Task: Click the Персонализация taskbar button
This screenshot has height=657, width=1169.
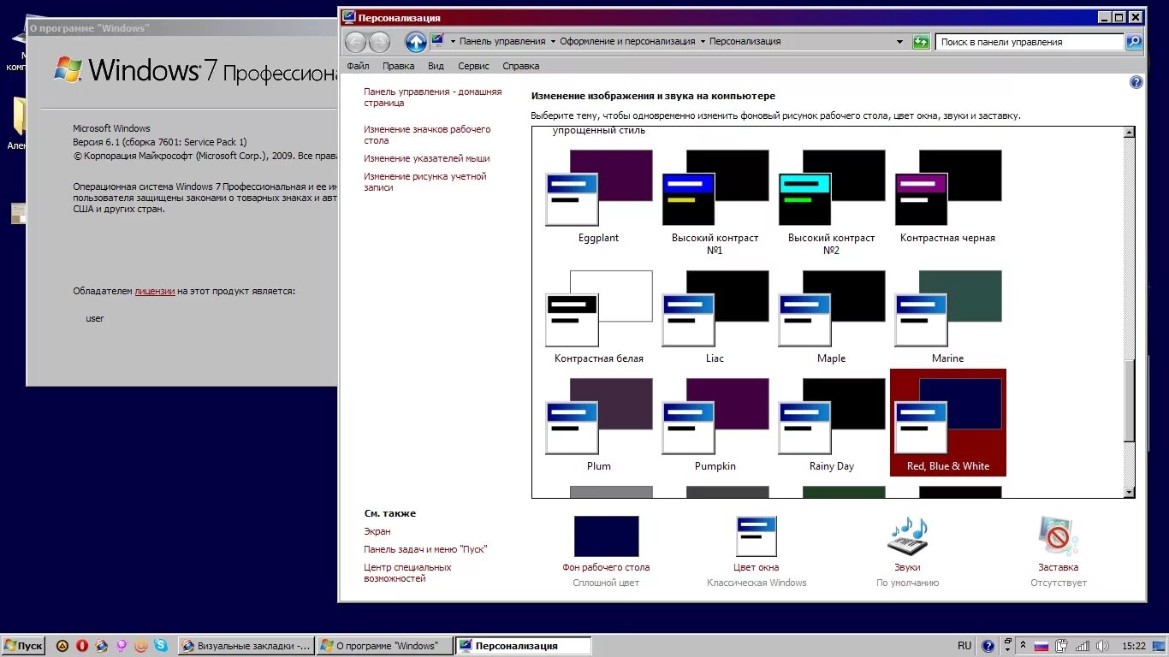Action: click(523, 646)
